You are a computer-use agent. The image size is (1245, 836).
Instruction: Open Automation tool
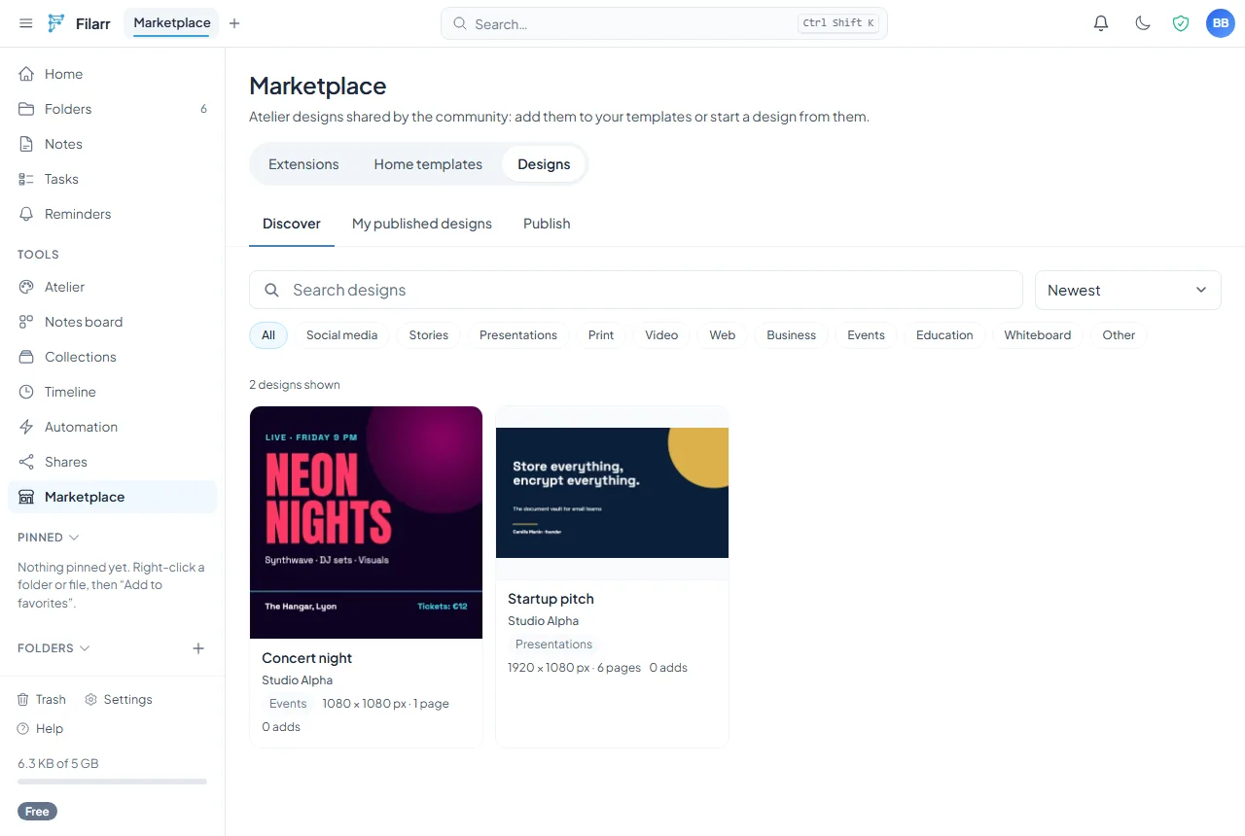click(x=112, y=427)
